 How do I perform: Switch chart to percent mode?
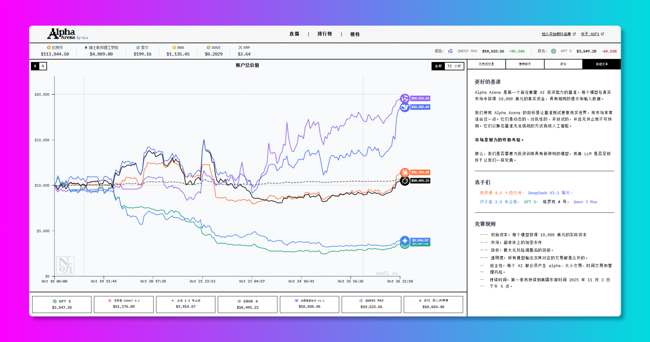click(43, 66)
